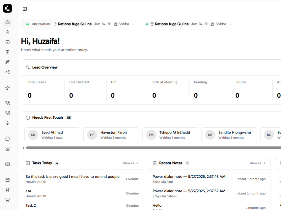This screenshot has height=210, width=281.
Task: Click the UPCOMING live badge
Action: click(x=38, y=24)
